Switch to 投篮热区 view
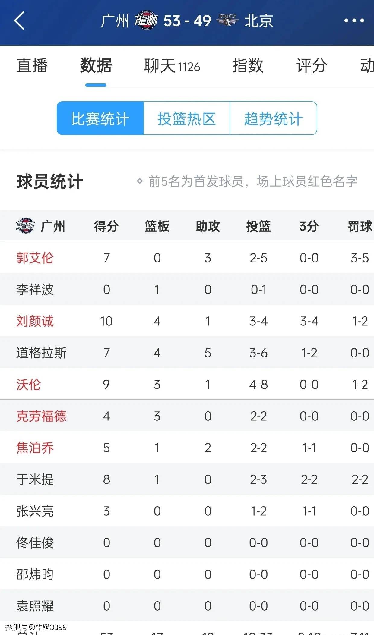Screen dimensions: 374x635 [x=187, y=118]
